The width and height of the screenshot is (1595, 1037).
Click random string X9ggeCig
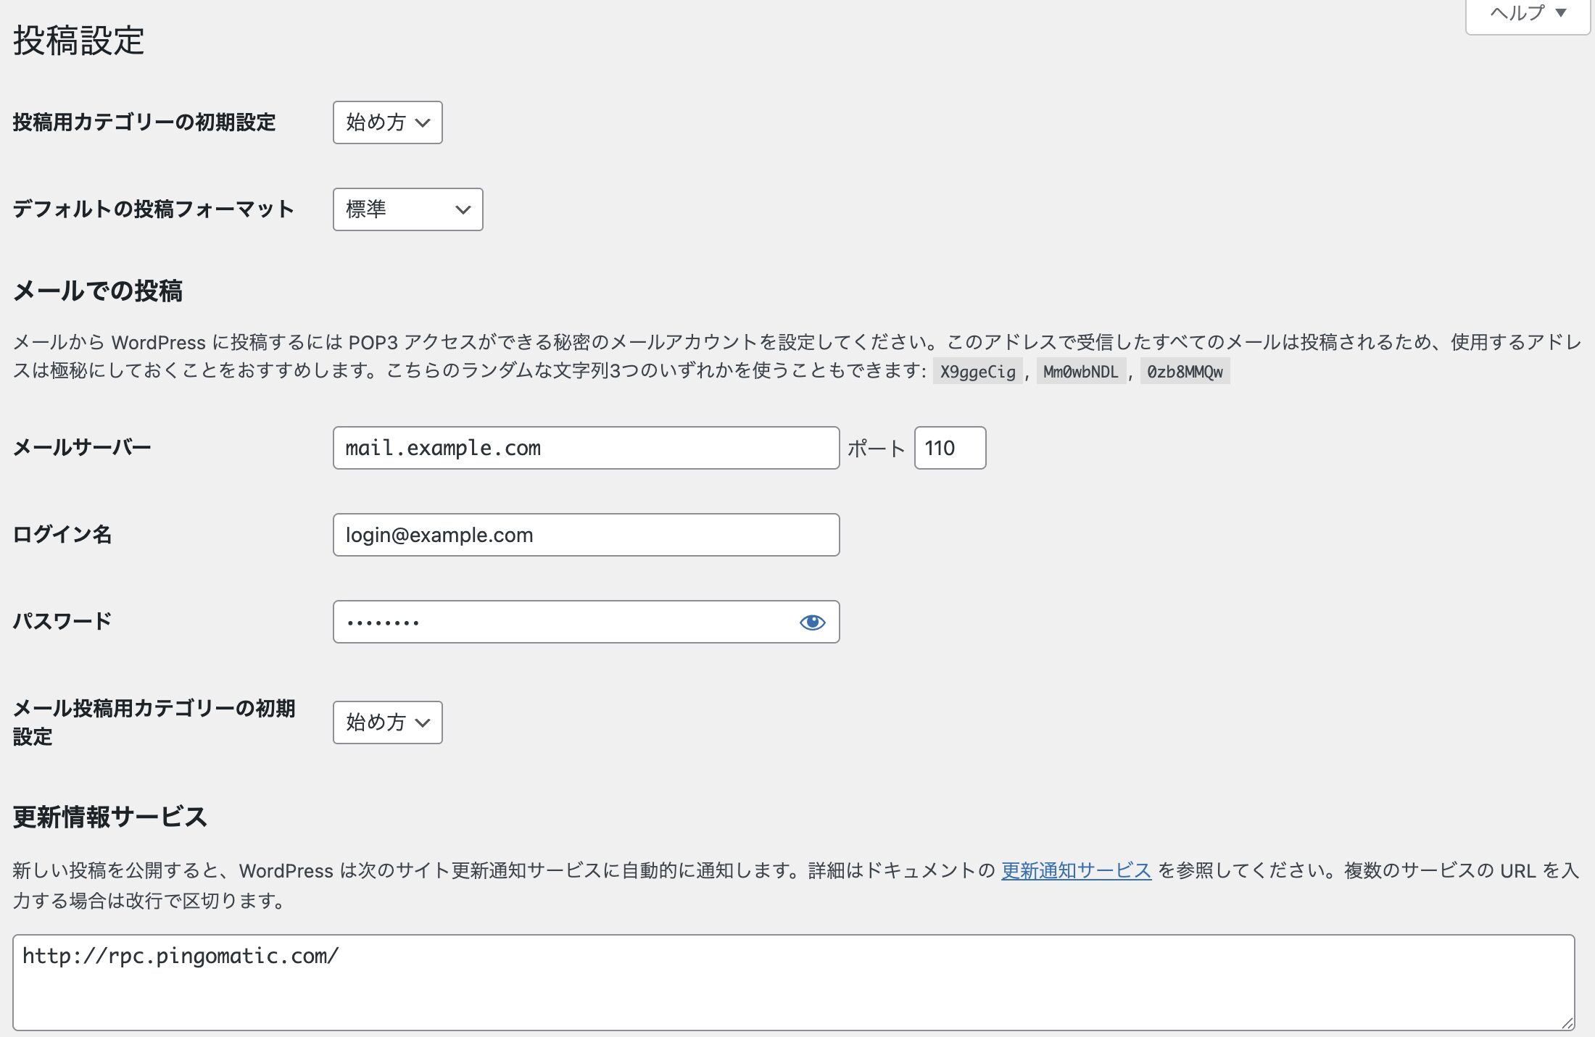pyautogui.click(x=977, y=372)
